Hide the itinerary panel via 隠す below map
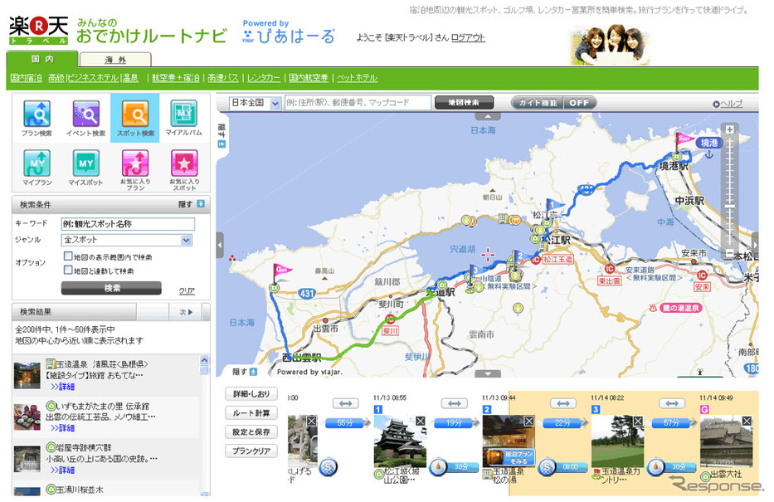 click(x=245, y=372)
